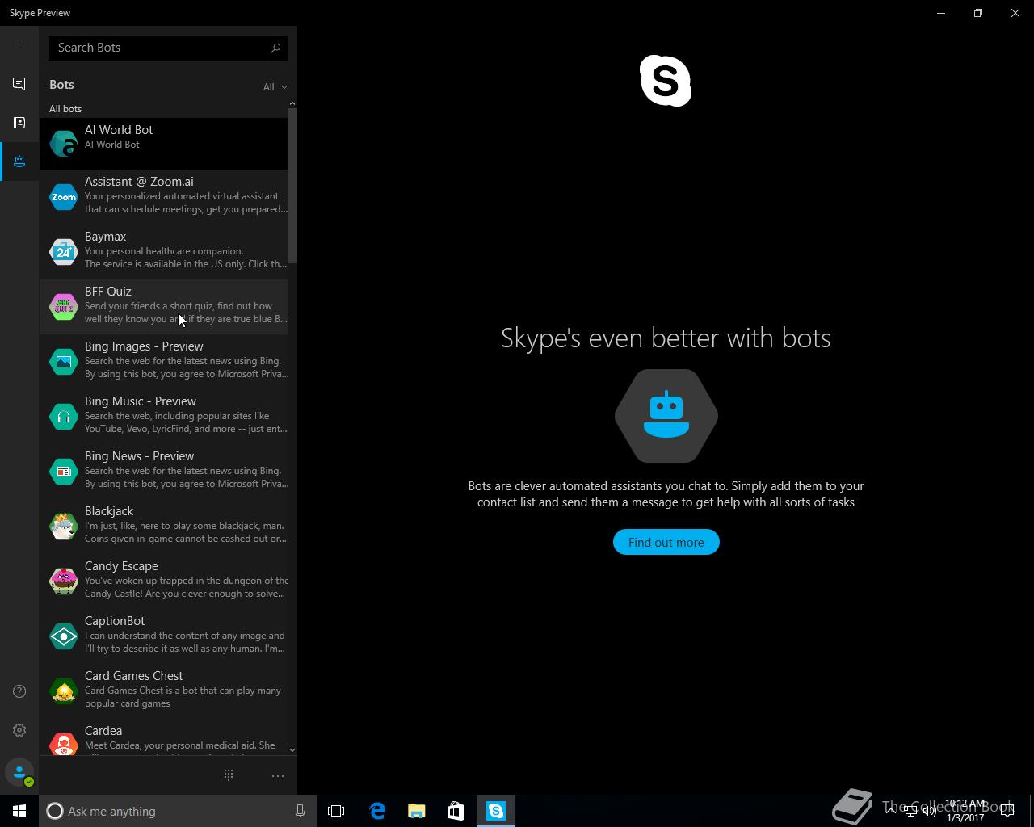Click Candy Escape bot avatar icon
1034x827 pixels.
(x=64, y=581)
